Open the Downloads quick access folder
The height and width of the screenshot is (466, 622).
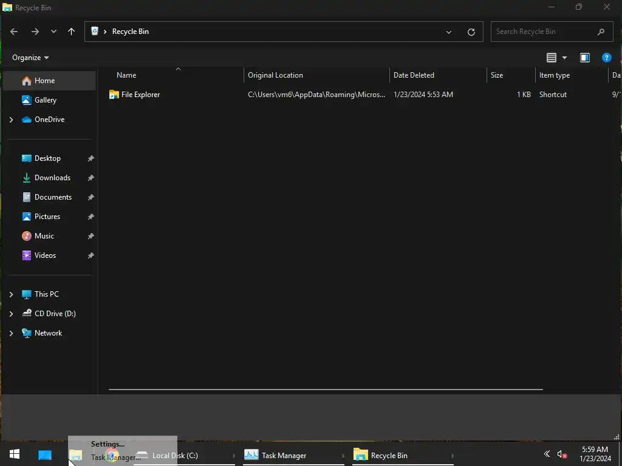click(52, 178)
